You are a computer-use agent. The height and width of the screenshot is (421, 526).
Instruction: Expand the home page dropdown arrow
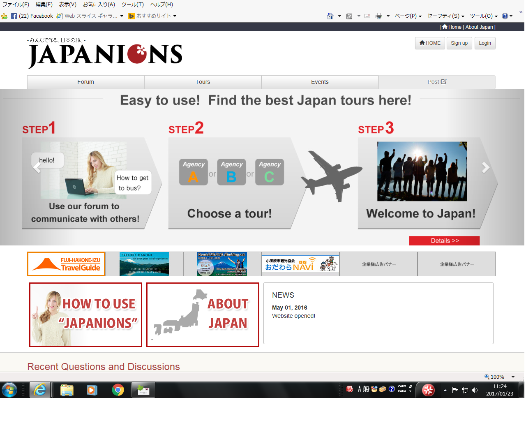[x=339, y=16]
